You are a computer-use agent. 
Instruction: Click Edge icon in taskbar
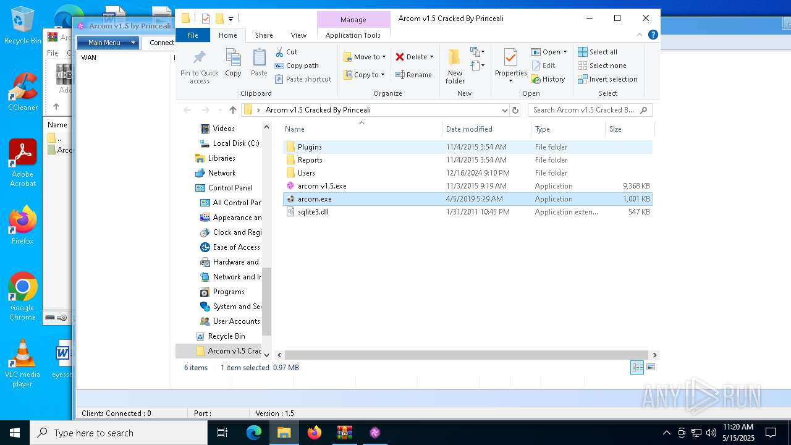254,433
